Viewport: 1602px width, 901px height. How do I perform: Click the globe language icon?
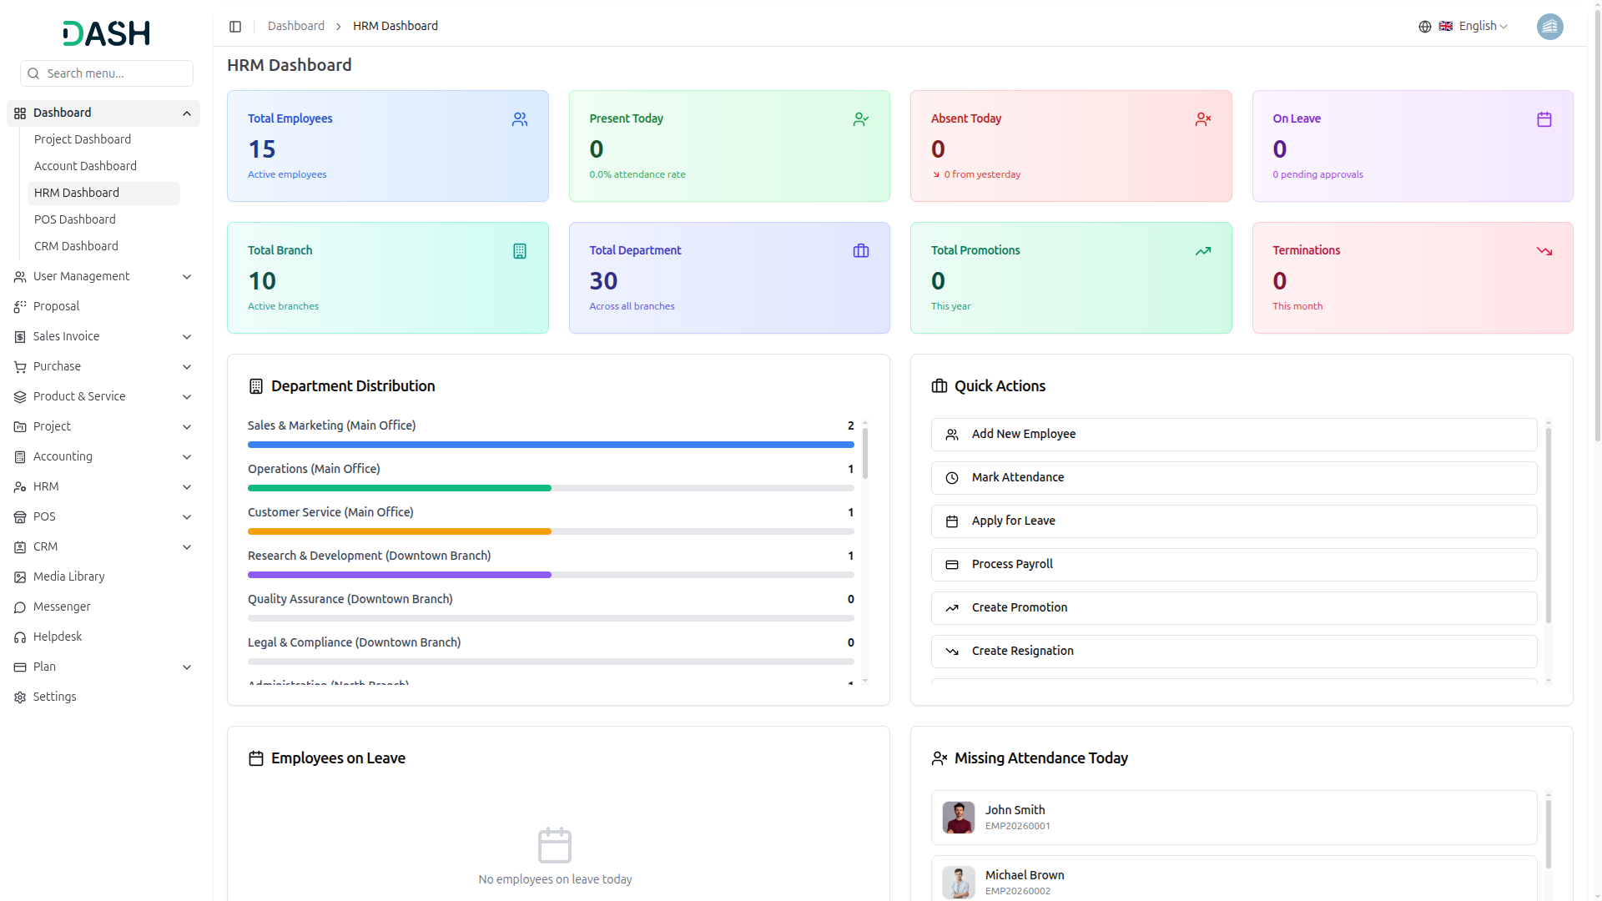pos(1424,27)
